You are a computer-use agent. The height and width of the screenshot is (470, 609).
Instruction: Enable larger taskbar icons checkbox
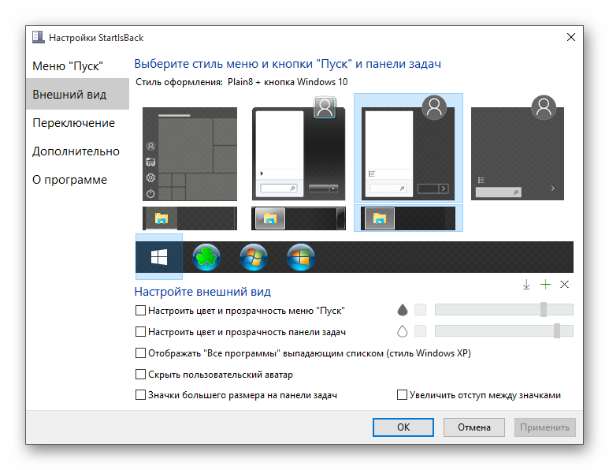[140, 395]
